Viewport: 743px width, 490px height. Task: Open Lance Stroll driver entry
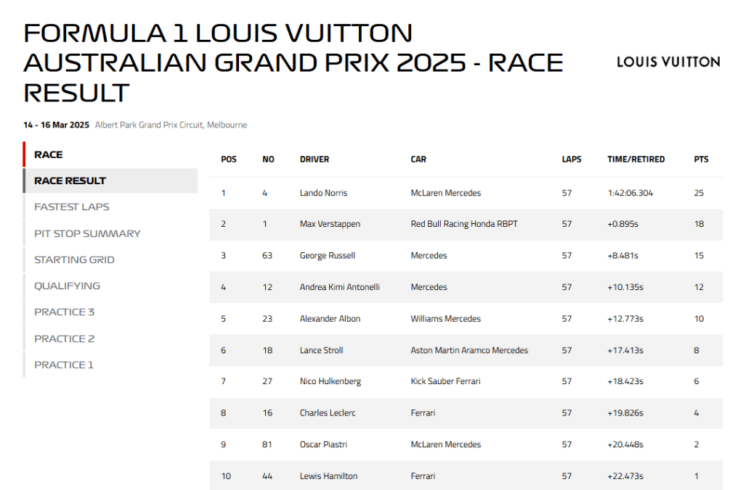[x=321, y=350]
